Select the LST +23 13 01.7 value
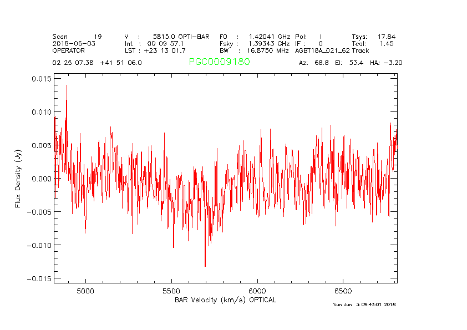Screen dimensions: 467x330 click(155, 50)
